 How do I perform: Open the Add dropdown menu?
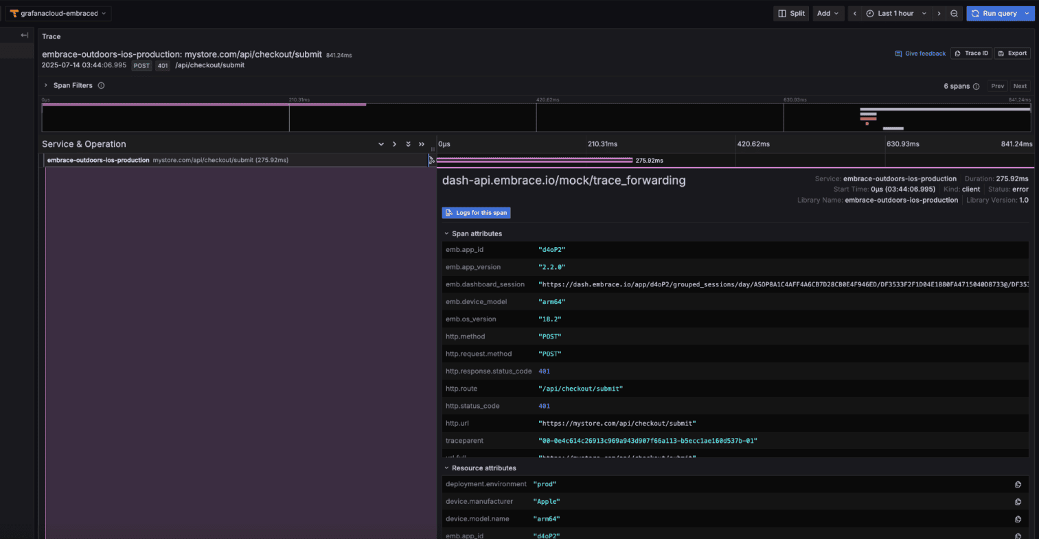coord(828,13)
